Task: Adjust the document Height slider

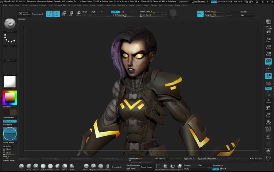Action: 214,15
